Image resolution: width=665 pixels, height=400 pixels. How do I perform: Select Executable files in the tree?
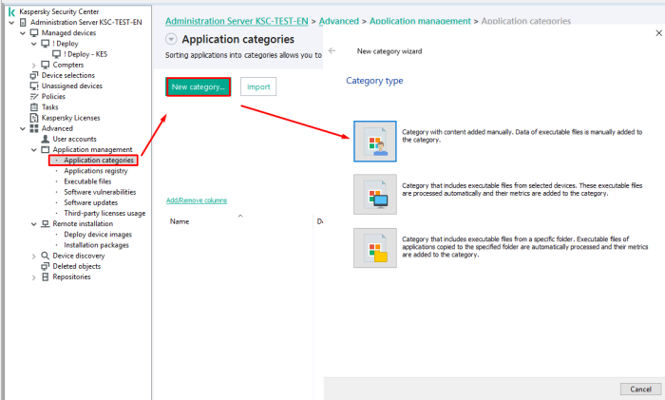[87, 181]
